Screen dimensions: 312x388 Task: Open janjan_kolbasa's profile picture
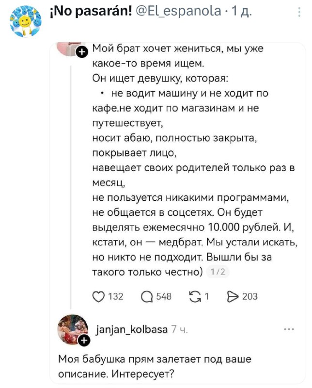point(72,329)
